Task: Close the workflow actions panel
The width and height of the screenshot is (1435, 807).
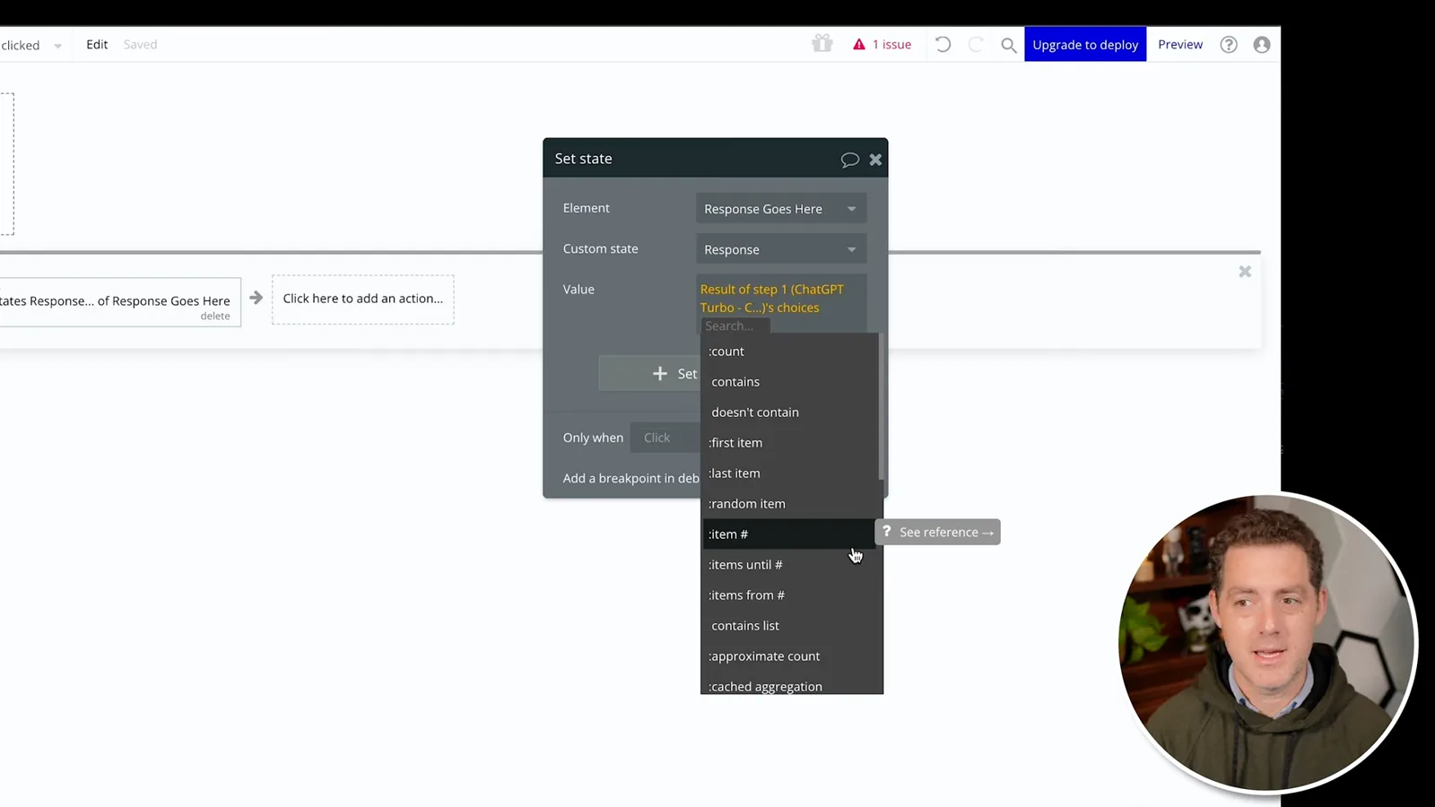Action: 1245,271
